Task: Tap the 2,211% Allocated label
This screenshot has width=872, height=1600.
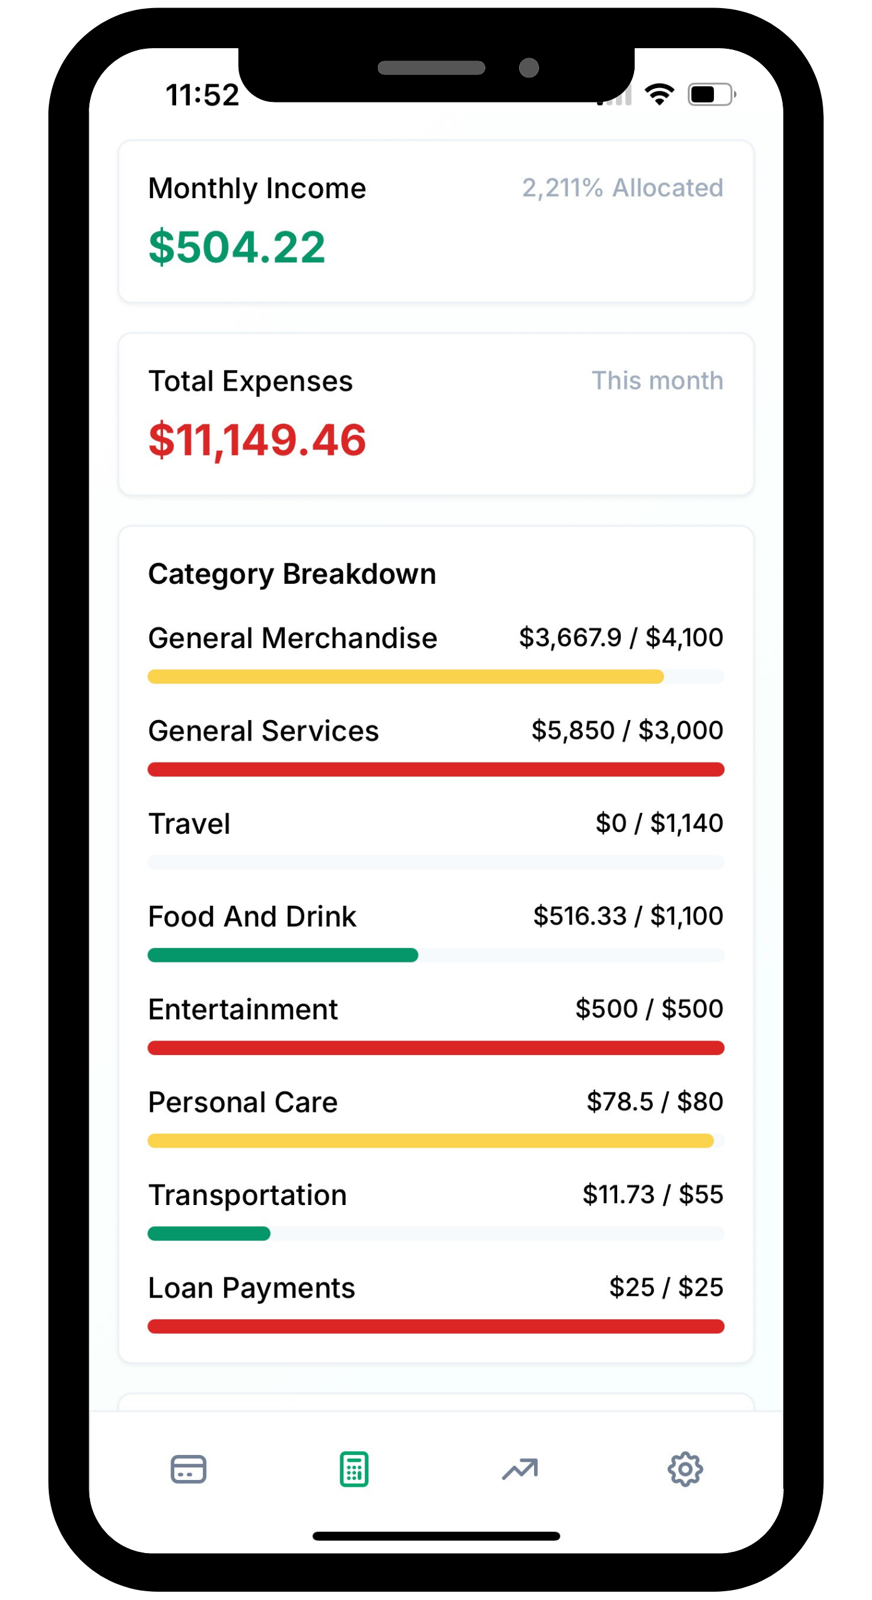Action: (x=622, y=187)
